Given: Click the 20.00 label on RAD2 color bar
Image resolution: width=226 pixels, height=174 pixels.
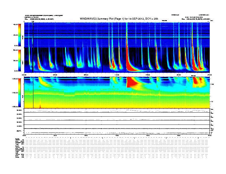Looking at the screenshot, I should pyautogui.click(x=15, y=35).
